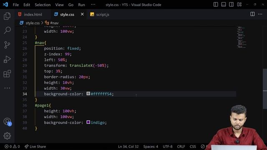Click the CSS icon on style.css tab
Viewport: 267px width, 150px height.
(56, 14)
